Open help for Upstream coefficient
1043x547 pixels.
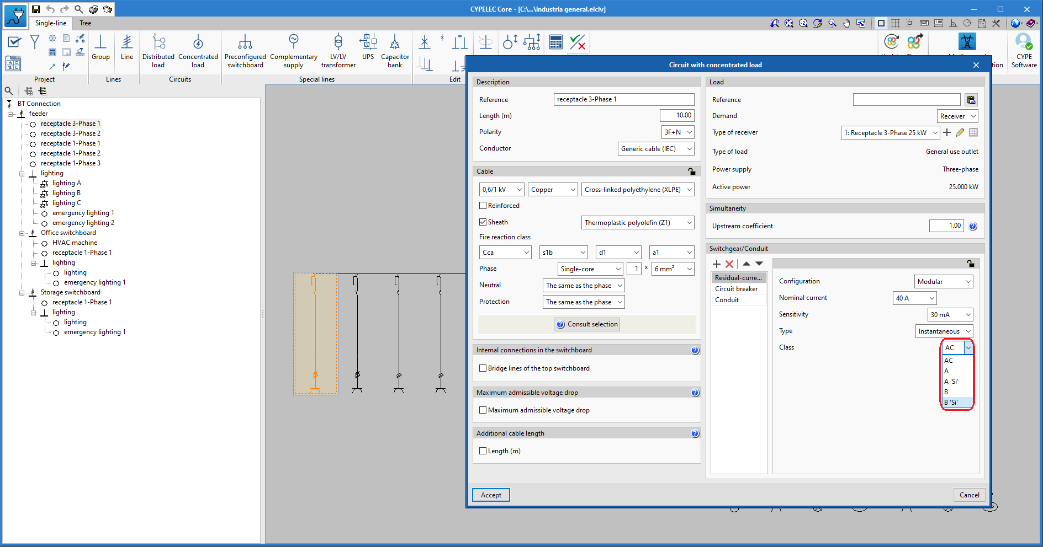point(973,226)
